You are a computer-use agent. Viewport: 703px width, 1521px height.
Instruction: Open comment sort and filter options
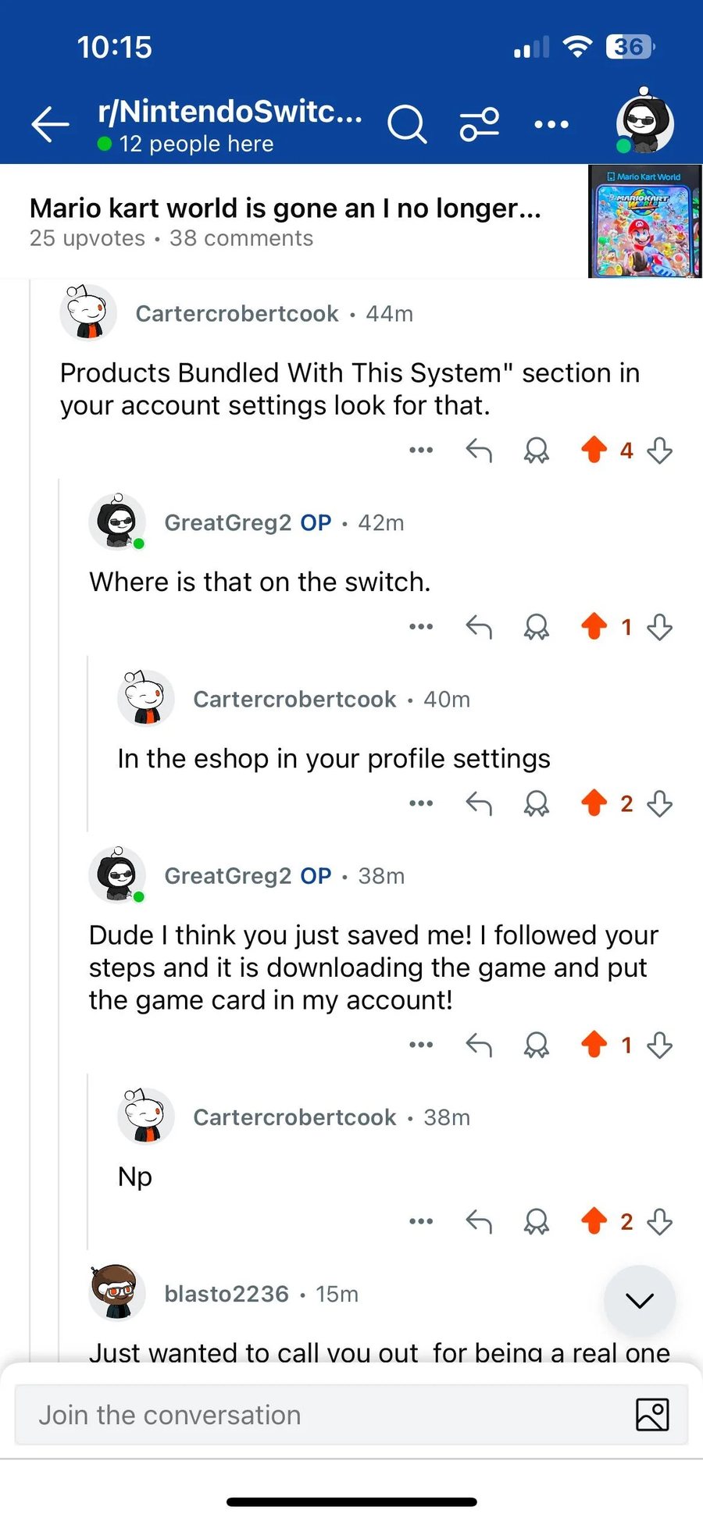pyautogui.click(x=479, y=125)
